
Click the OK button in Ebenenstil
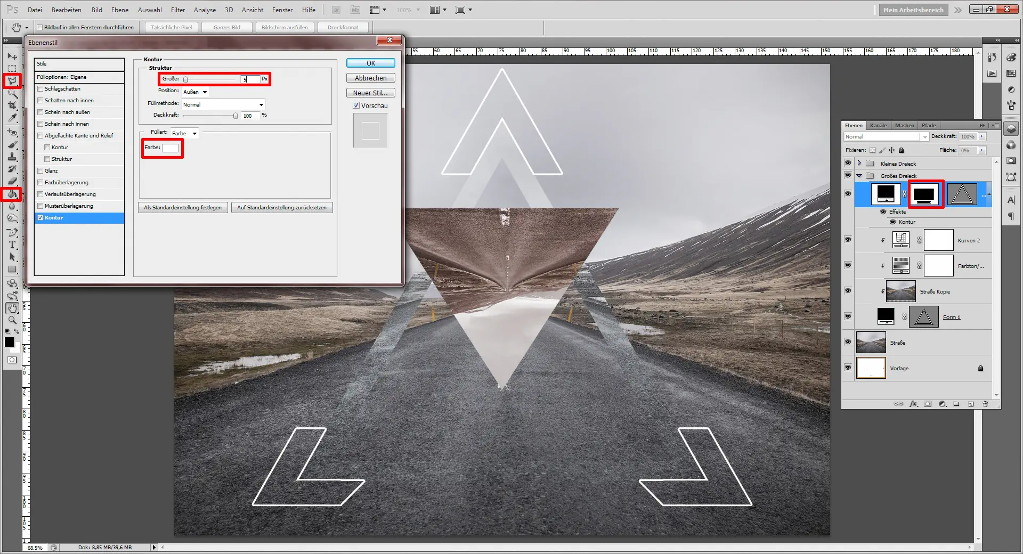(x=370, y=63)
